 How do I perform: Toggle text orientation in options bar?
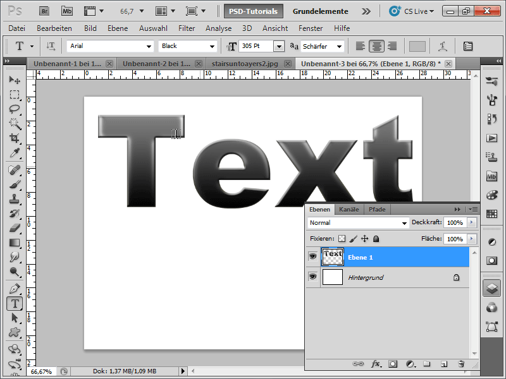[x=51, y=46]
